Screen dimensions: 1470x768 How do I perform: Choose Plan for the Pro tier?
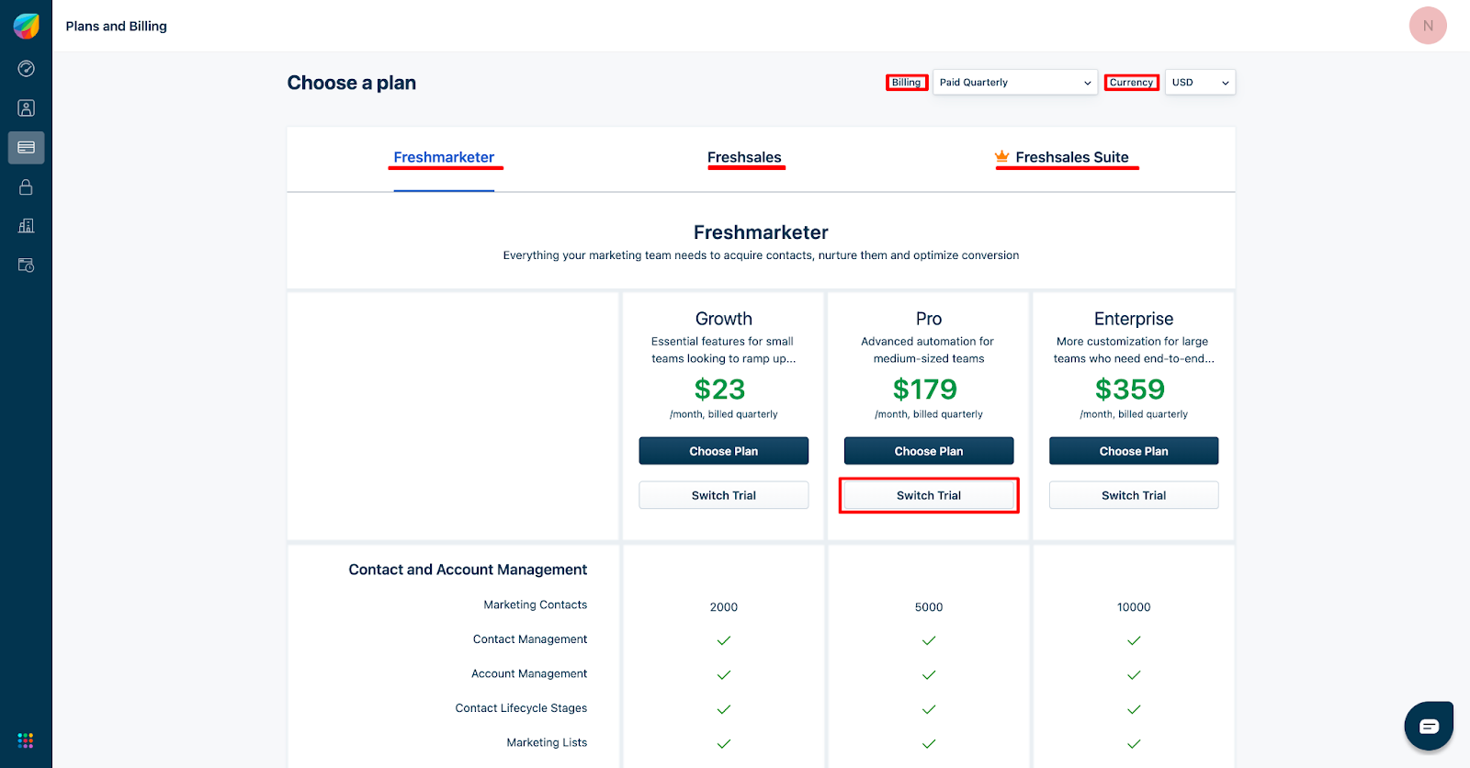(929, 451)
